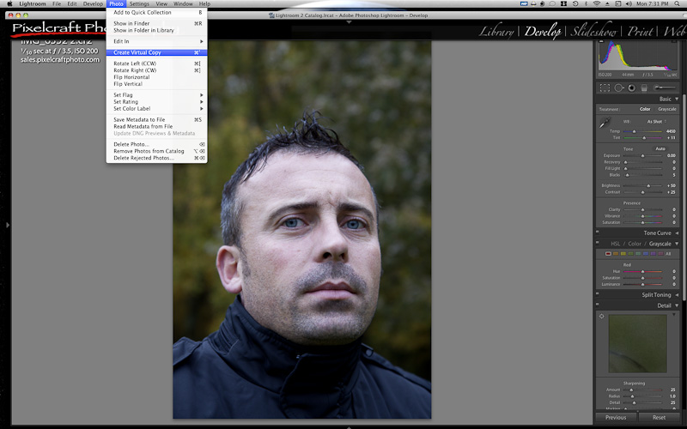Click the Detail preview target picker icon
The width and height of the screenshot is (687, 429).
click(602, 316)
